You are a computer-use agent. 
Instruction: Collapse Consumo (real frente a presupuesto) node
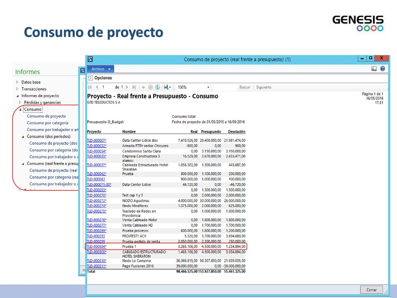click(23, 164)
